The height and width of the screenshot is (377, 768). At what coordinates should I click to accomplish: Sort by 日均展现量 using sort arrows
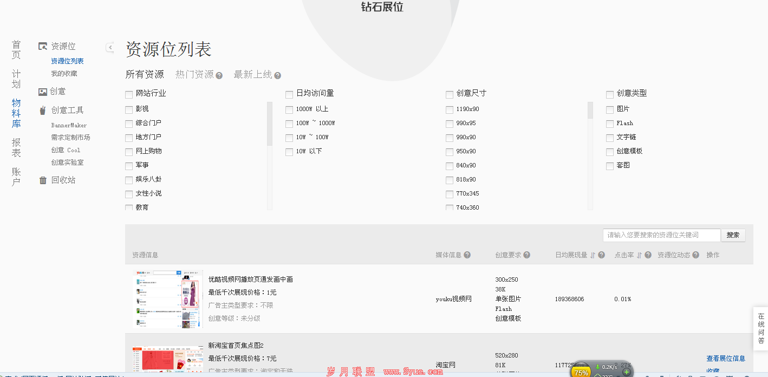[593, 255]
